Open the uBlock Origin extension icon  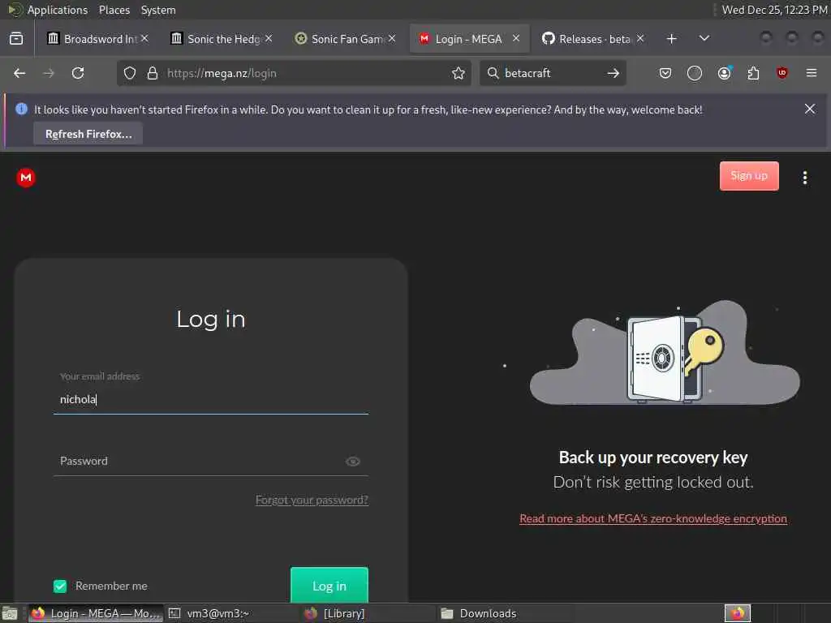pyautogui.click(x=782, y=73)
